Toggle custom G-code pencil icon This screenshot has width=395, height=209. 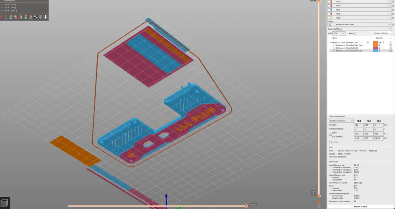[30, 17]
